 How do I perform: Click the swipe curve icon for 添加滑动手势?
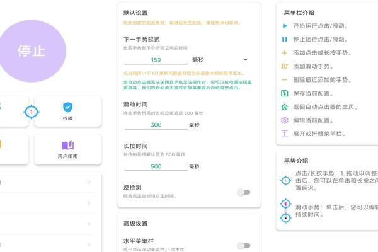[x=285, y=66]
